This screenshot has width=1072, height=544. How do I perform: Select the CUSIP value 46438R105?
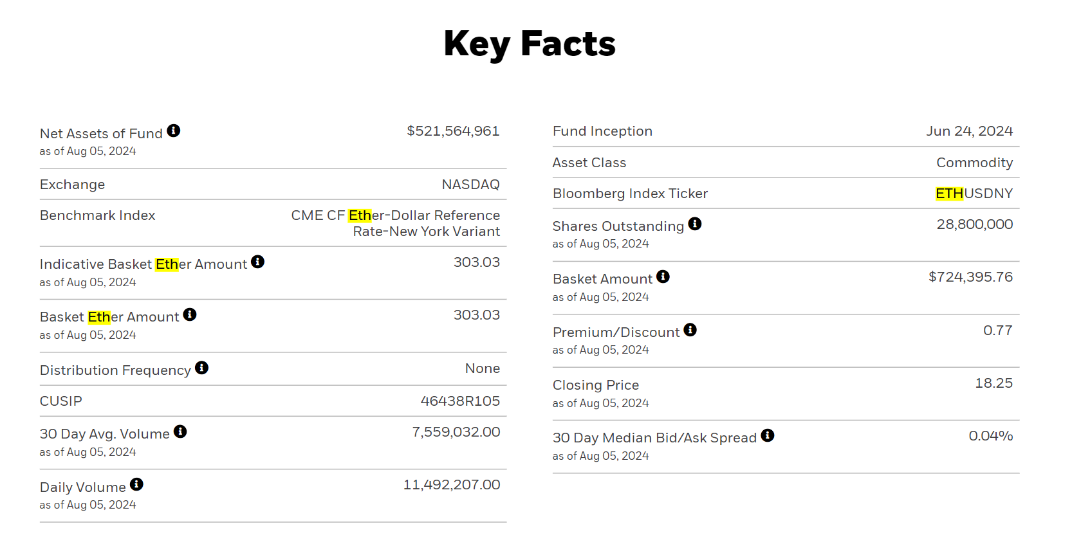[x=459, y=401]
